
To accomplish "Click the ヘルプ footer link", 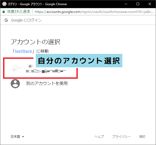I will (99, 136).
